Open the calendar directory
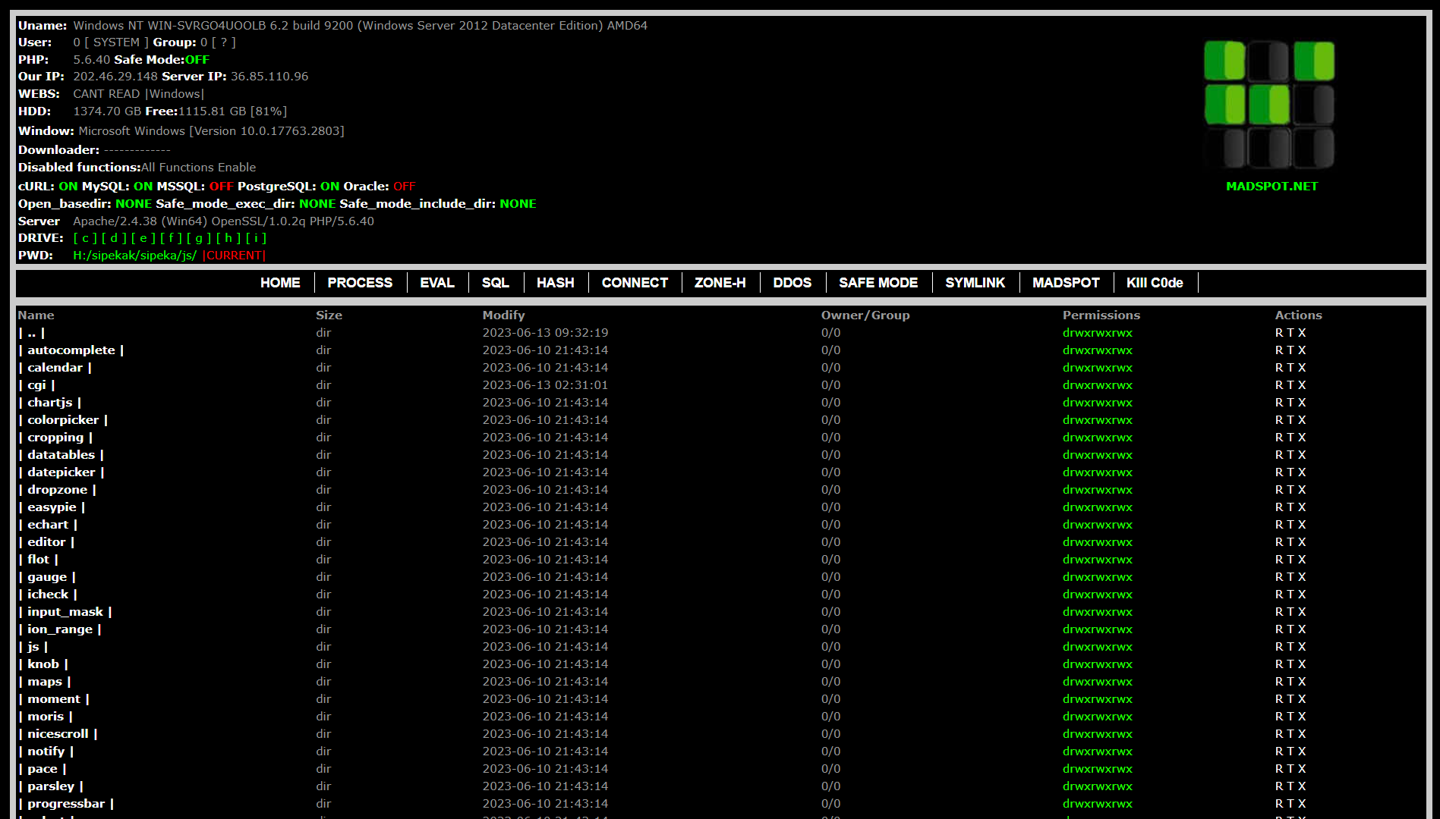Image resolution: width=1440 pixels, height=819 pixels. [55, 368]
